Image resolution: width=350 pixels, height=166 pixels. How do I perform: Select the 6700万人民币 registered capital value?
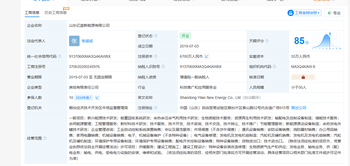coord(191,56)
